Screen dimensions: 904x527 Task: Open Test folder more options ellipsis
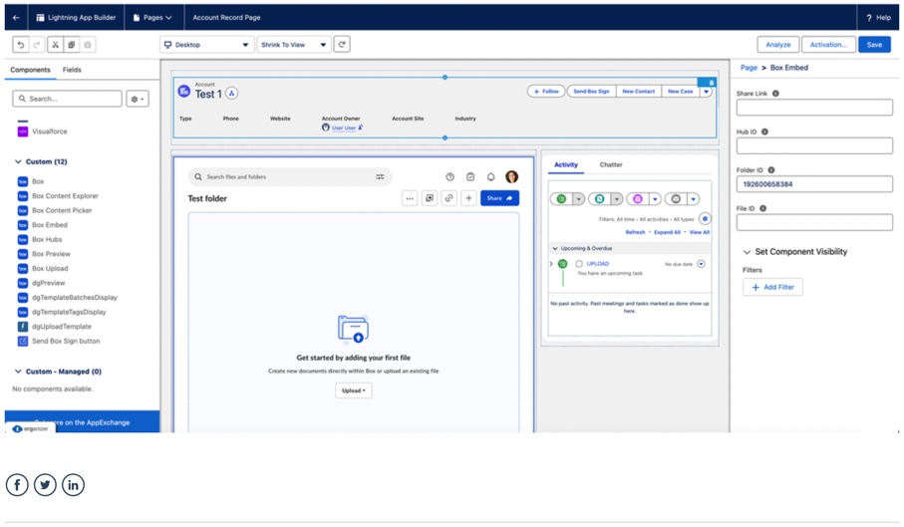point(410,198)
